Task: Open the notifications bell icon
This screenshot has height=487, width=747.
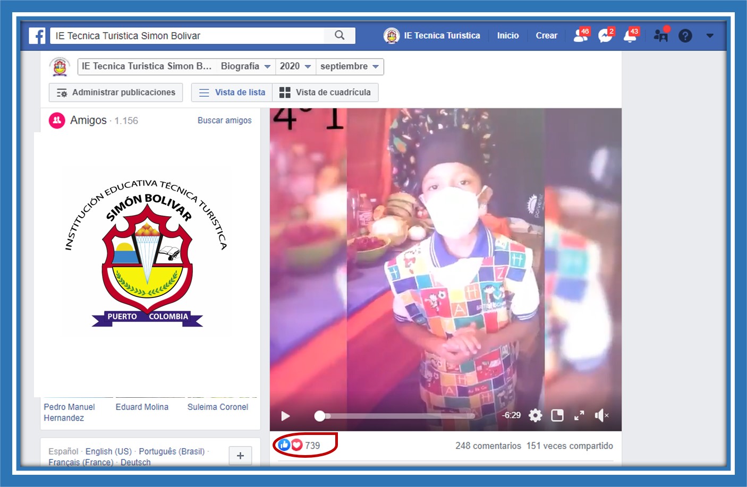Action: coord(630,36)
